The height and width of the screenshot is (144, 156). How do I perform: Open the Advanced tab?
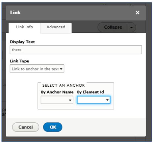(x=56, y=28)
